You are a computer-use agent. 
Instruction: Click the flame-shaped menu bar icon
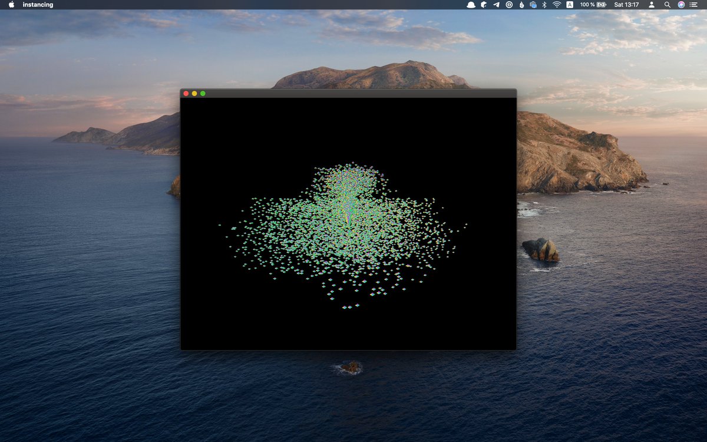(x=521, y=4)
